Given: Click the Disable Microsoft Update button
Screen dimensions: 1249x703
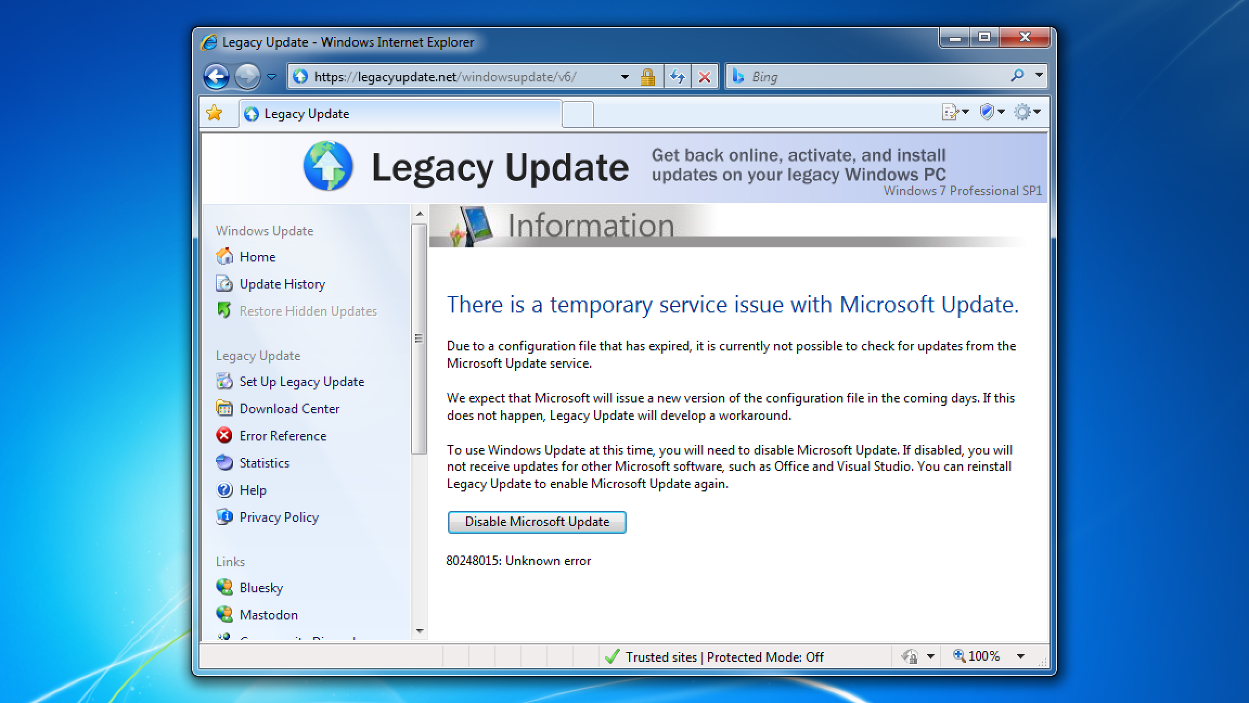Looking at the screenshot, I should 537,522.
